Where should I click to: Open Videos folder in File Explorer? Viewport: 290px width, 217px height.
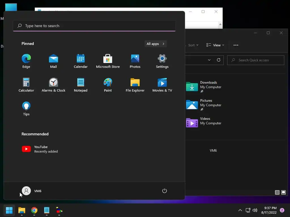coord(204,123)
